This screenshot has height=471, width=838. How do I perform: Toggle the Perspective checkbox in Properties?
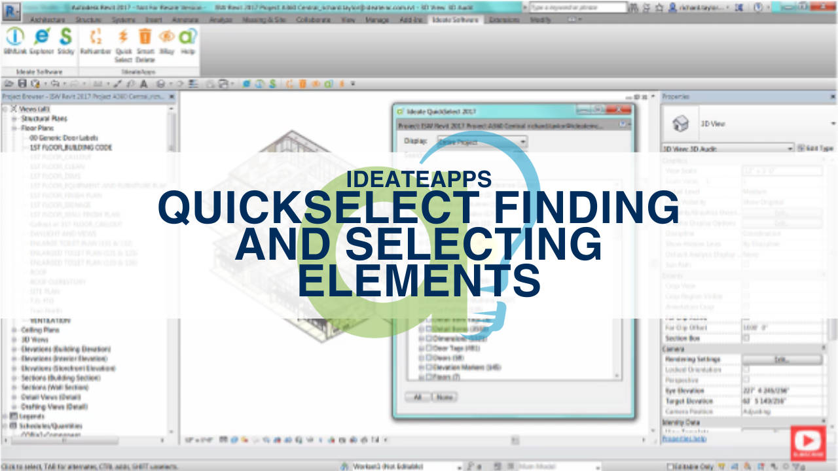coord(746,379)
